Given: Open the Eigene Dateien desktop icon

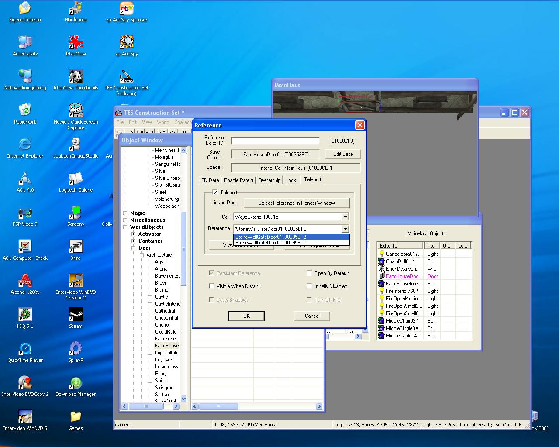Looking at the screenshot, I should (x=25, y=12).
